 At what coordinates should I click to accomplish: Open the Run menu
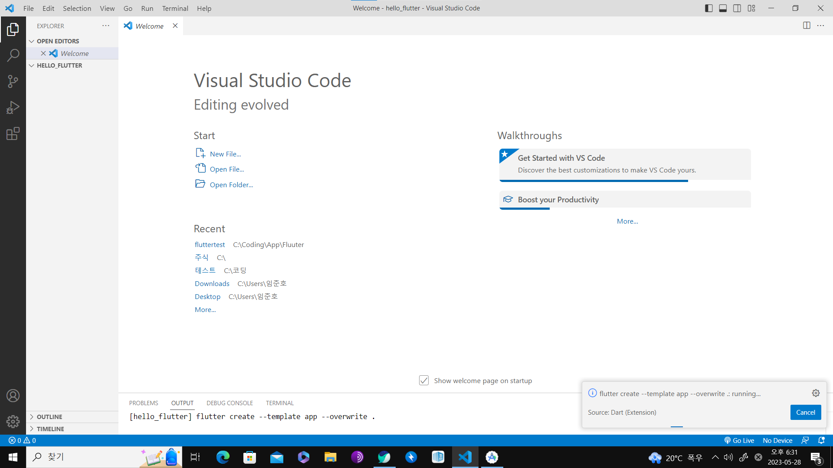click(147, 8)
